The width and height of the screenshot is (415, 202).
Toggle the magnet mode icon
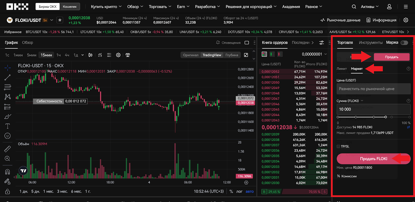pyautogui.click(x=8, y=172)
